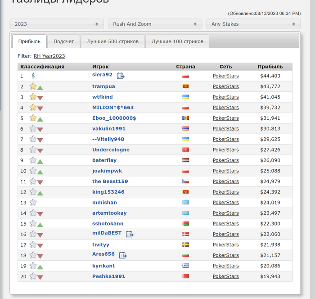Open player Undercologne's profile
The height and width of the screenshot is (299, 315).
(x=111, y=150)
